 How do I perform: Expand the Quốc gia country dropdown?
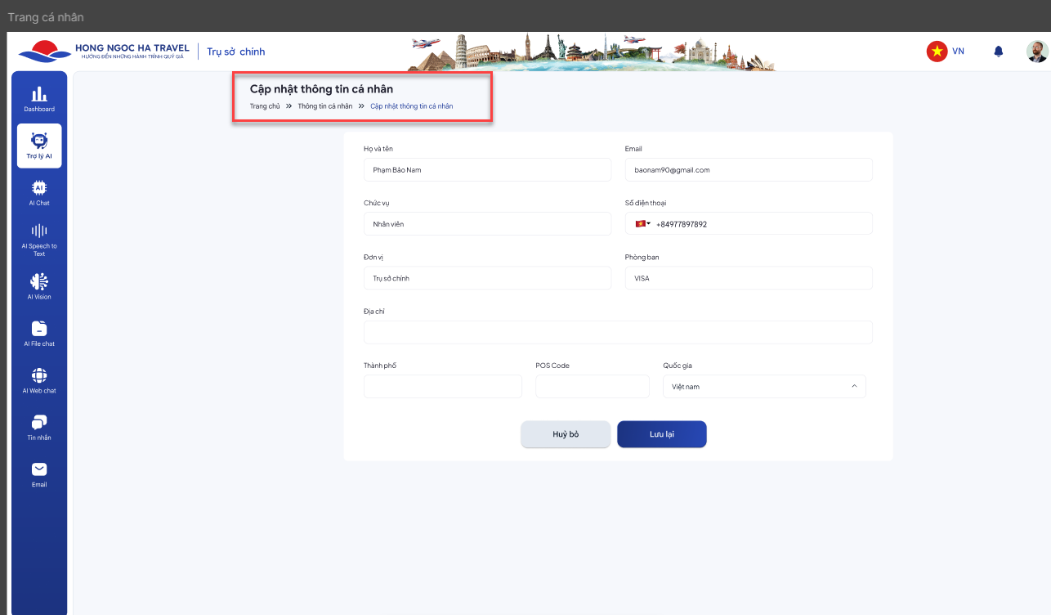763,387
